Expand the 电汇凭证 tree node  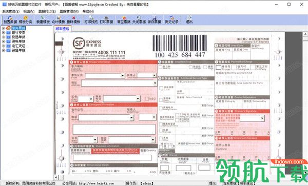coord(3,46)
